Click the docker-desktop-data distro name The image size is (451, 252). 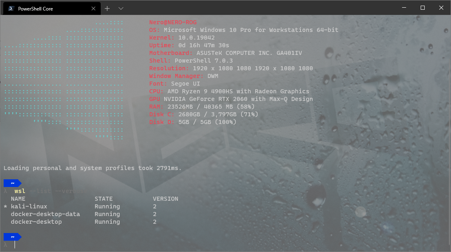[45, 214]
